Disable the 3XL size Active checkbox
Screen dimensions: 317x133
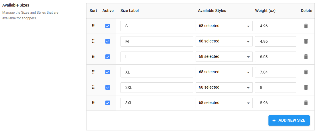pyautogui.click(x=108, y=103)
